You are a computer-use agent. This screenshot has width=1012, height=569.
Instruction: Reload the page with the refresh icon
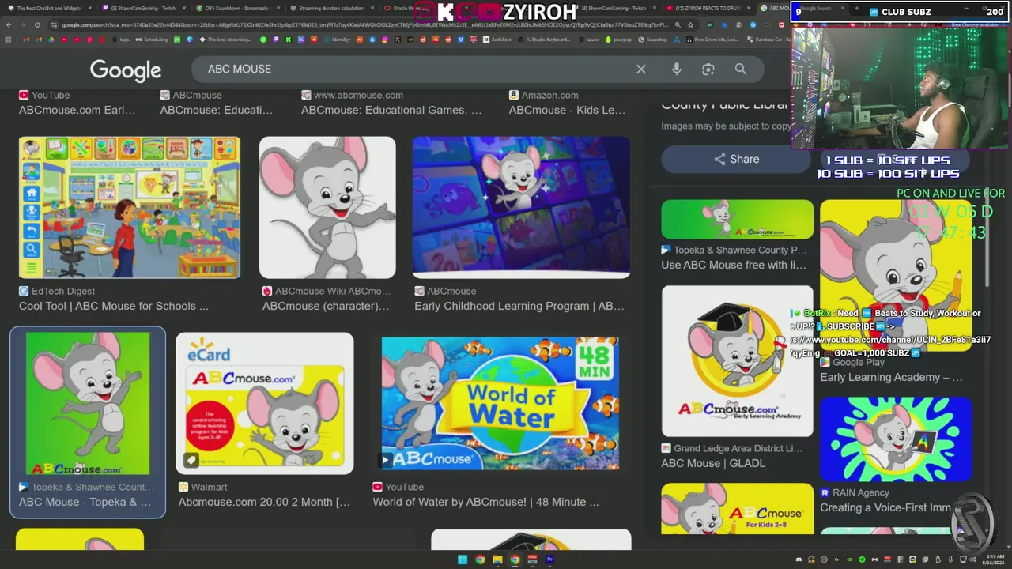(x=39, y=24)
